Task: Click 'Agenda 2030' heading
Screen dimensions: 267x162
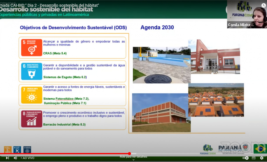Action: click(157, 27)
